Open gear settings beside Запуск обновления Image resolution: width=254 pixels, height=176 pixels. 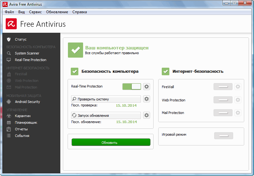(x=147, y=115)
